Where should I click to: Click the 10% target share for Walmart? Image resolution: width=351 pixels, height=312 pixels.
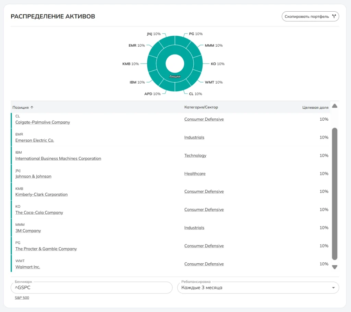[324, 264]
